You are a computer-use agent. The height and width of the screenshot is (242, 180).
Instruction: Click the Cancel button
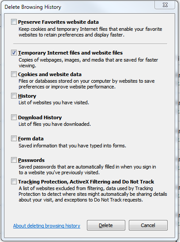pyautogui.click(x=148, y=225)
